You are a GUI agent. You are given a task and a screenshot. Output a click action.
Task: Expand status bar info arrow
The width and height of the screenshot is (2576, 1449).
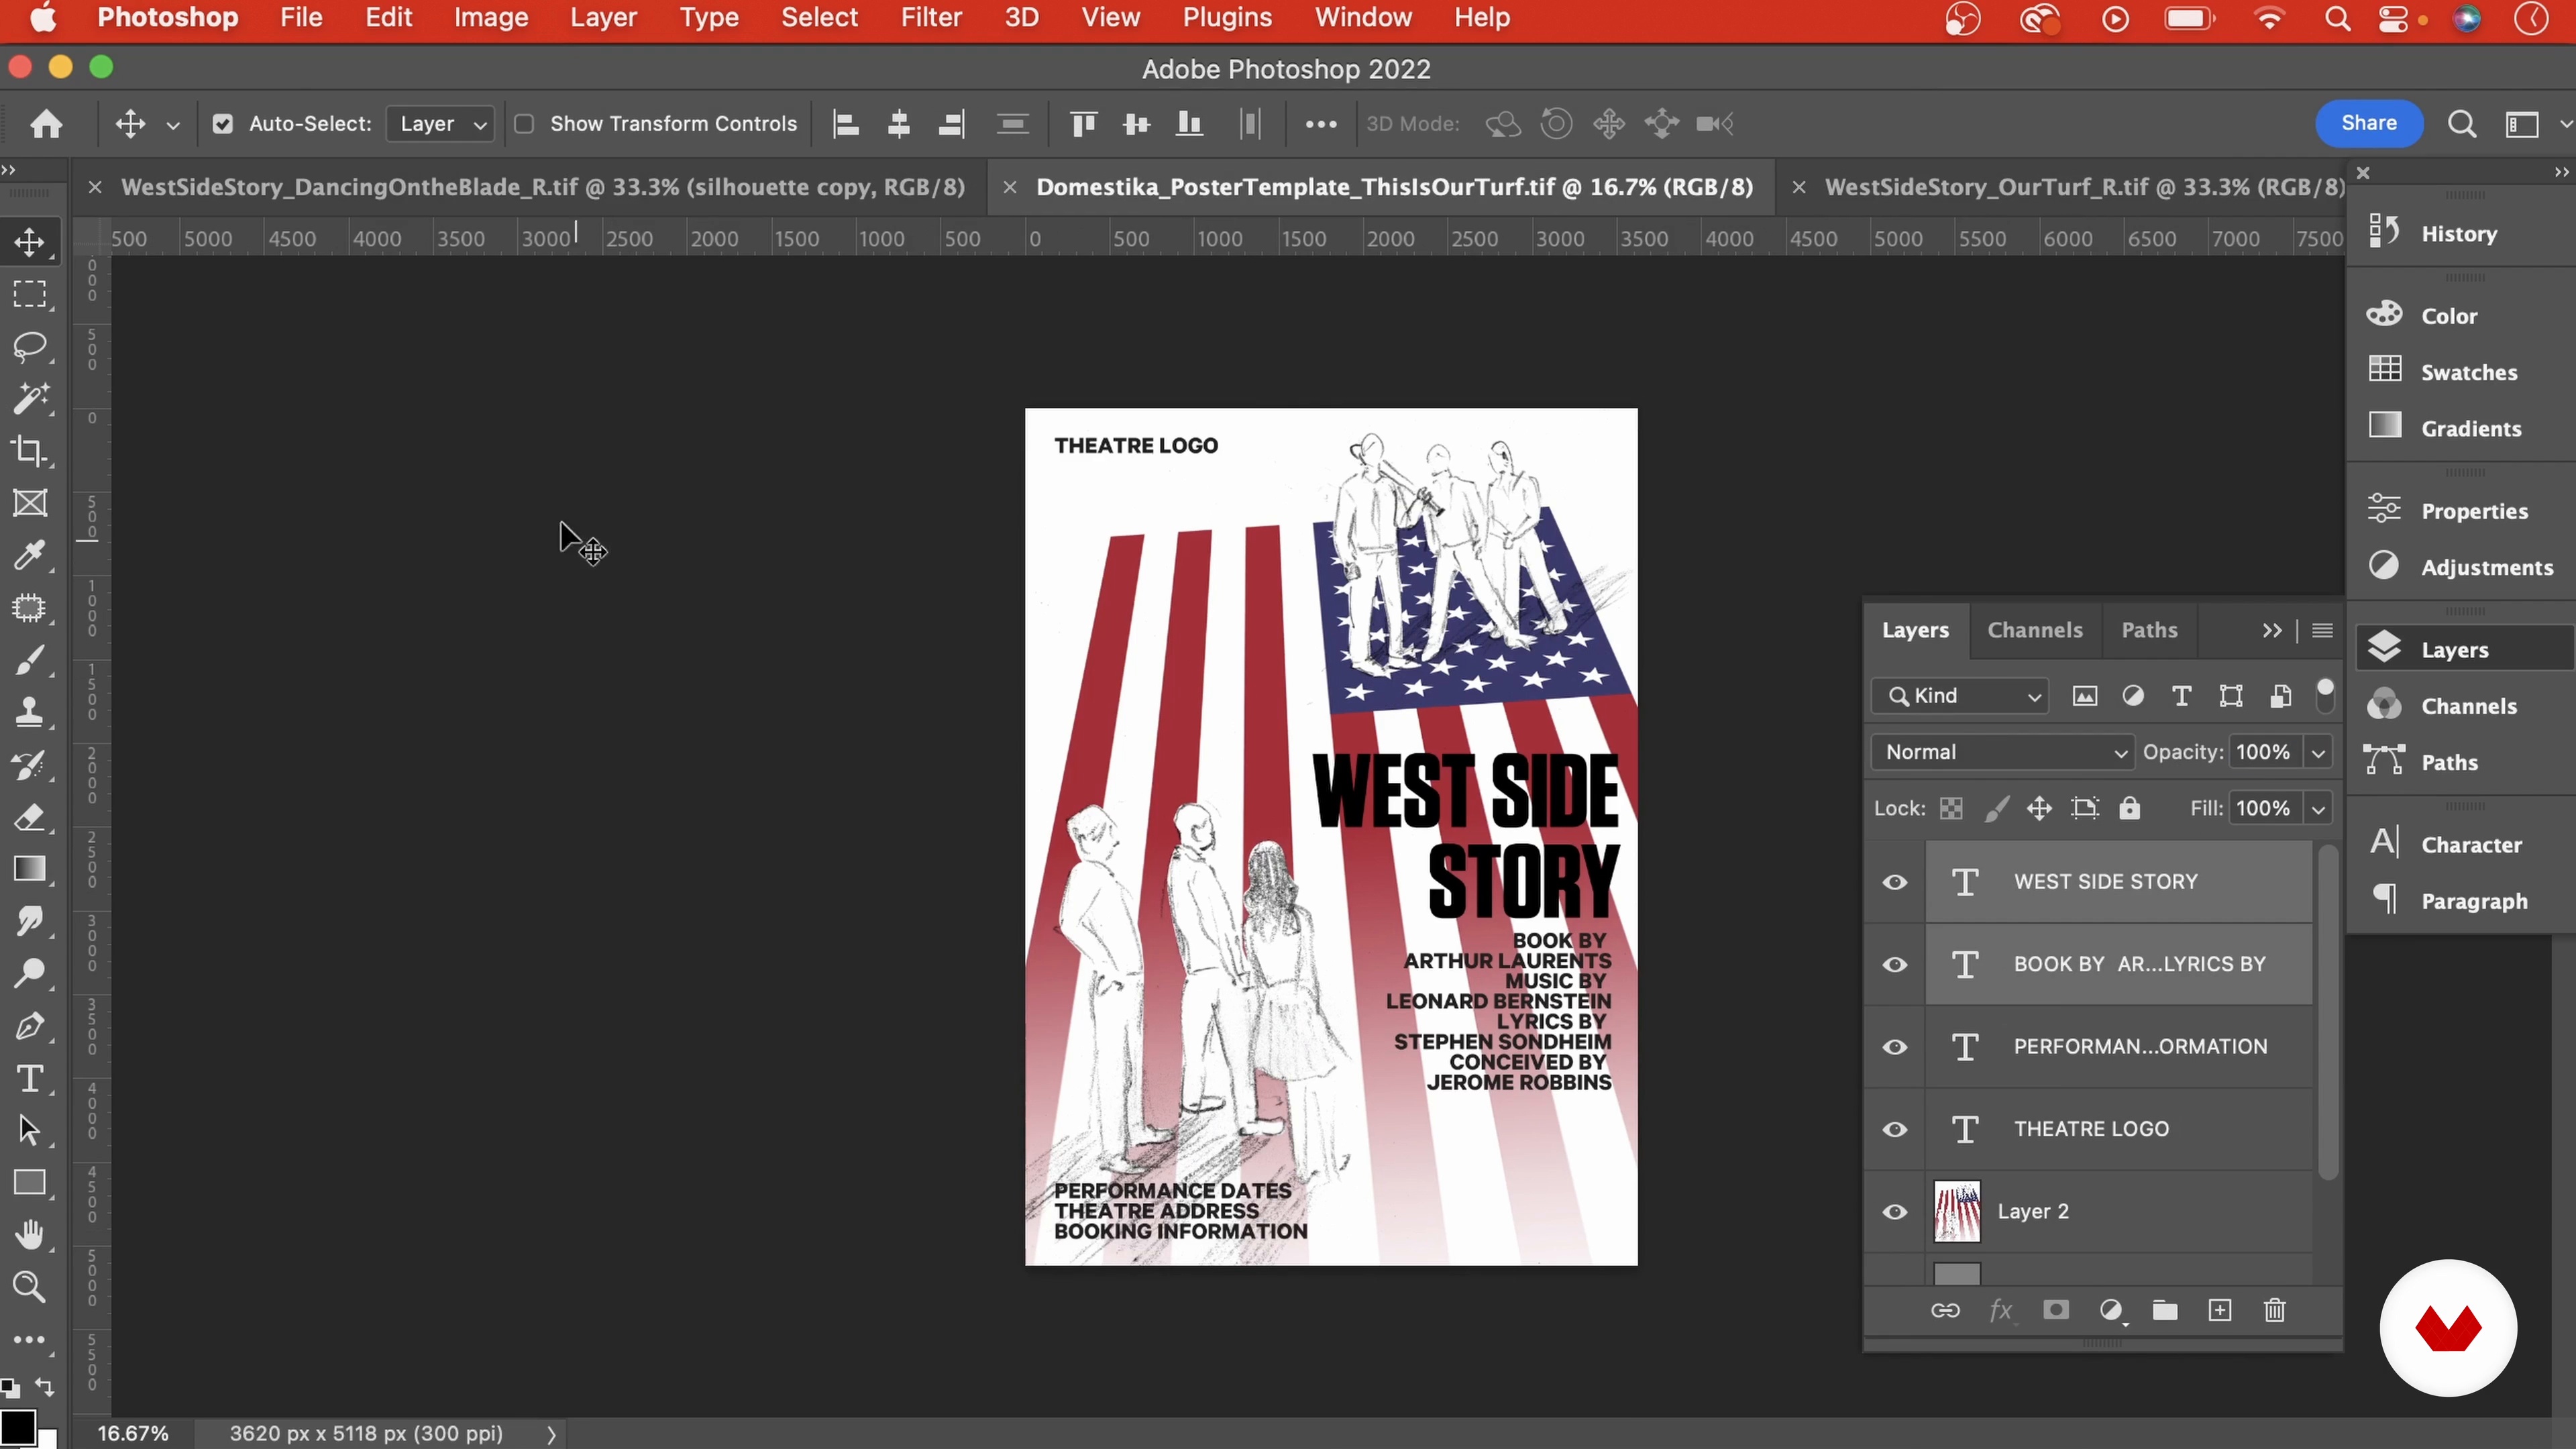pyautogui.click(x=551, y=1434)
